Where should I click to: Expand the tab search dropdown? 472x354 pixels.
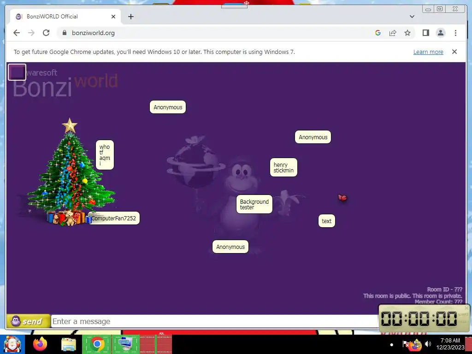[412, 17]
